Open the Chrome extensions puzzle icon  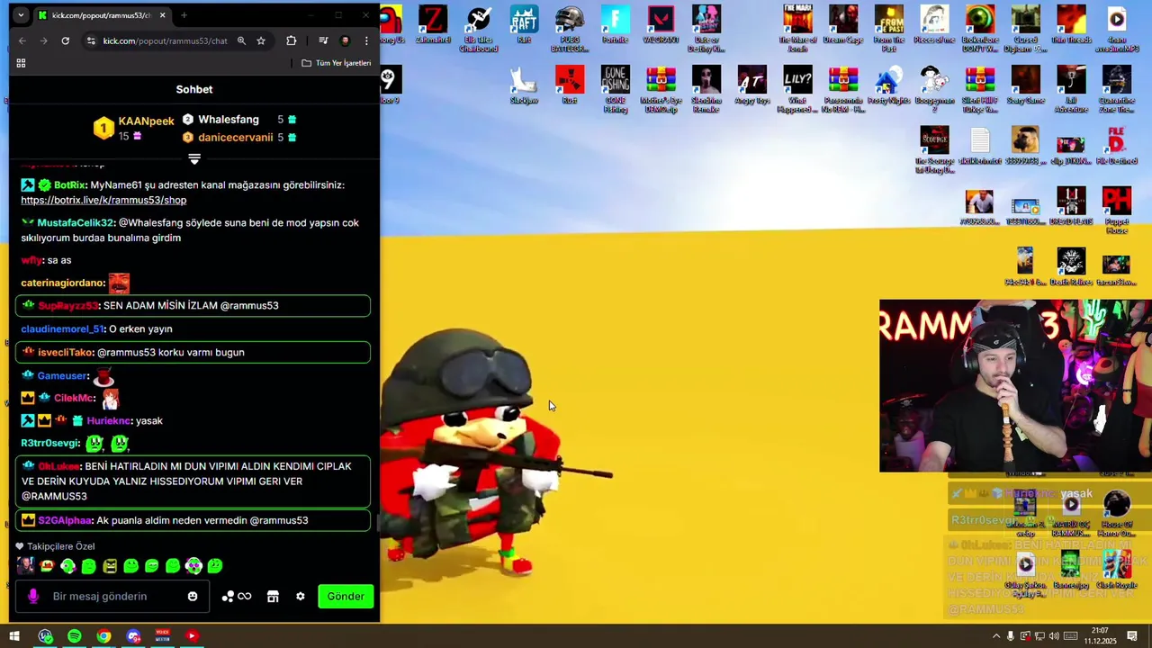tap(291, 40)
